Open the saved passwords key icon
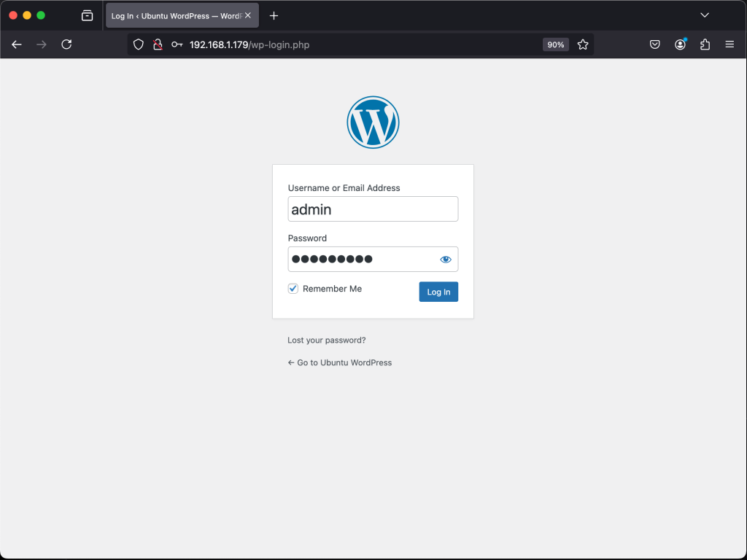 [177, 44]
